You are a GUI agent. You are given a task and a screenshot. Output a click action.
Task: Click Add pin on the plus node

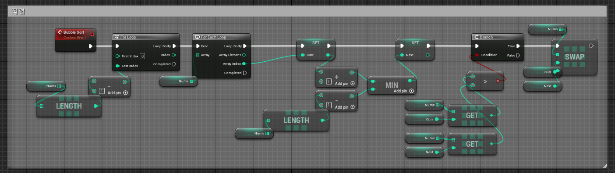point(345,83)
